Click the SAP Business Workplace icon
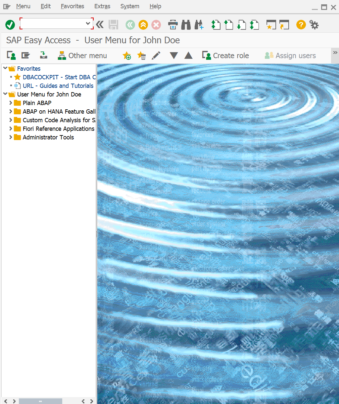Viewport: 339px width, 404px height. (x=43, y=55)
